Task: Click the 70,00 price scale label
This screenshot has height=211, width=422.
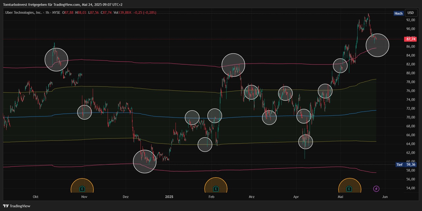Action: pos(410,117)
